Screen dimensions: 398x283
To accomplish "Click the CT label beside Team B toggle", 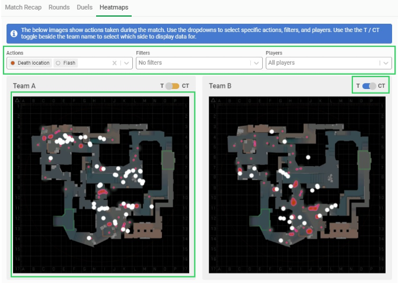I will (381, 86).
